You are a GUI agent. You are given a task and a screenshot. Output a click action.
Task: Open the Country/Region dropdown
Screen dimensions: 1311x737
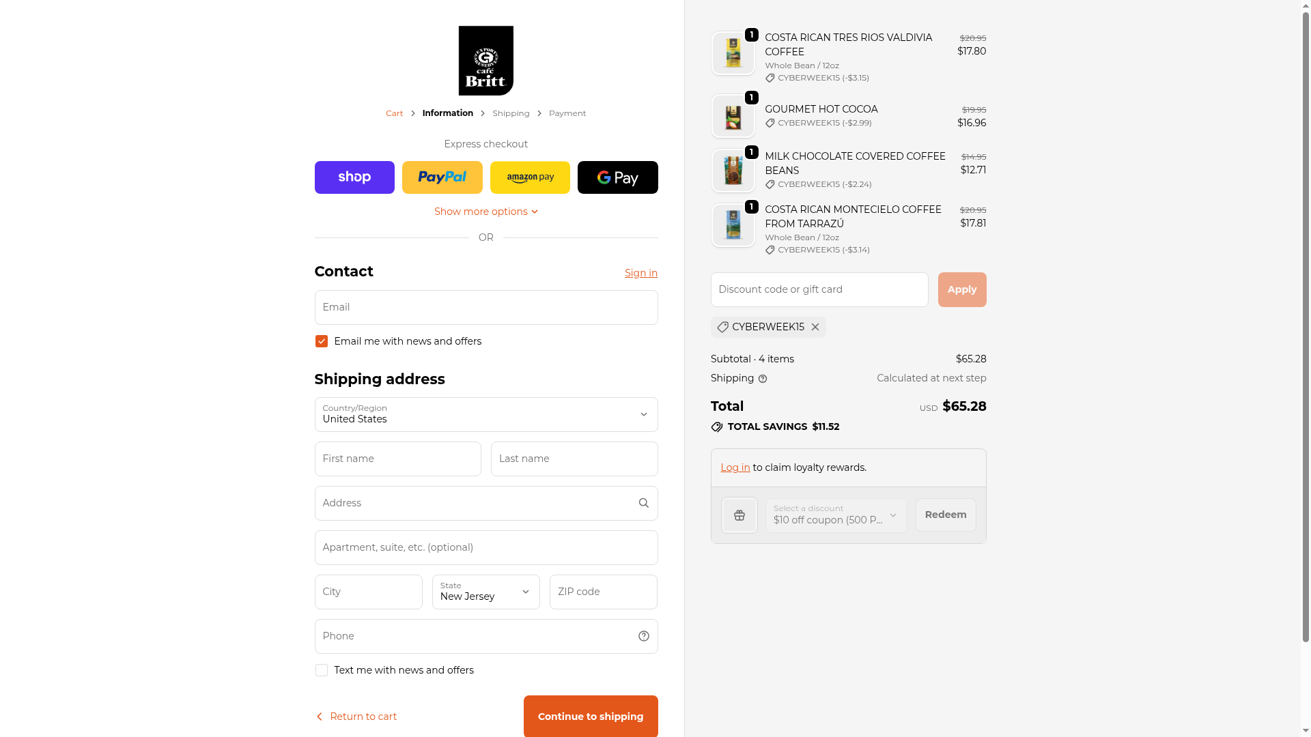click(486, 414)
